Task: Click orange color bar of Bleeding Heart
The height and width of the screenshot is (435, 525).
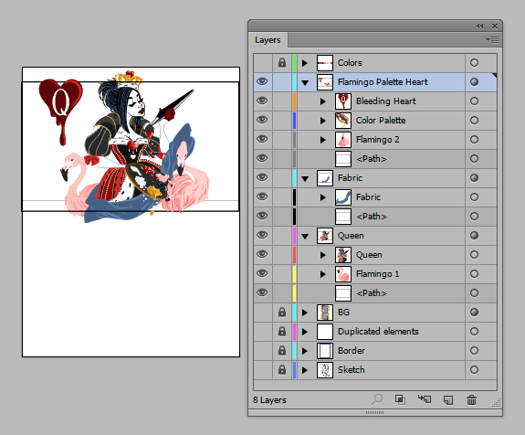Action: (294, 101)
